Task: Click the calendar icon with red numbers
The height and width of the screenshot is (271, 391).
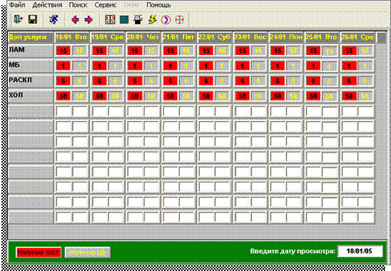Action: tap(110, 20)
